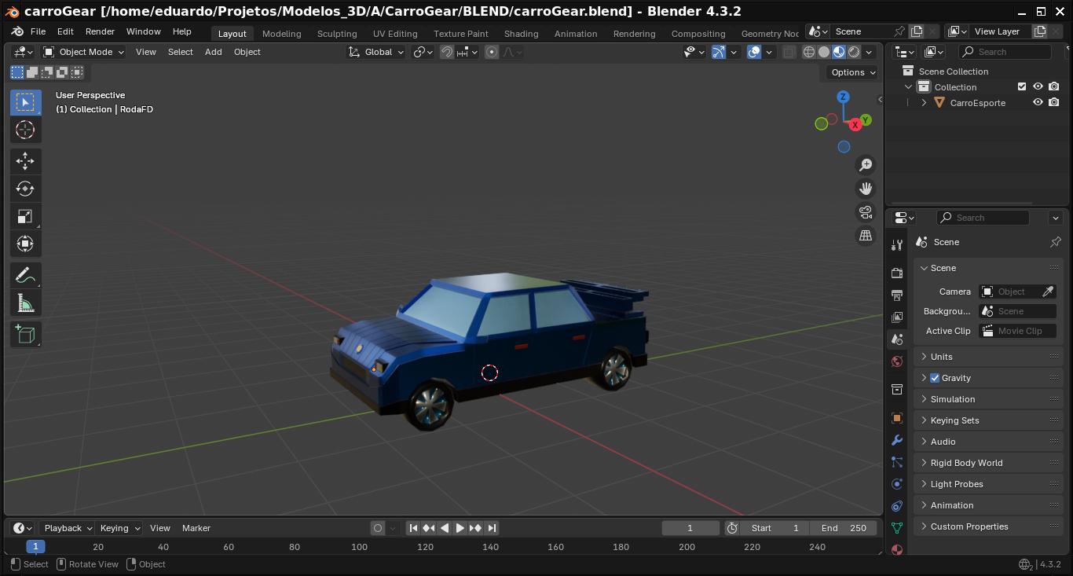
Task: Select the Select Box tool
Action: click(25, 102)
